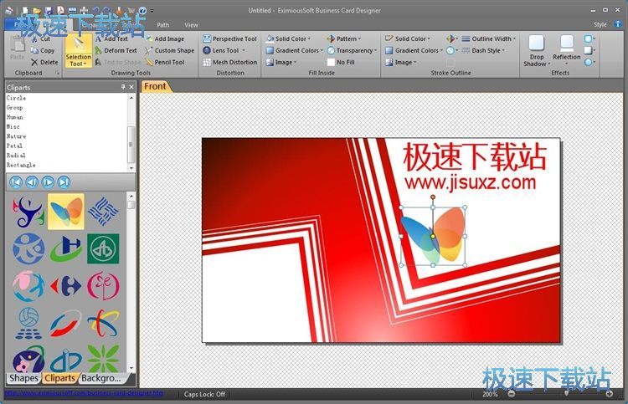Go to last clipart page
This screenshot has width=628, height=404.
tap(64, 182)
